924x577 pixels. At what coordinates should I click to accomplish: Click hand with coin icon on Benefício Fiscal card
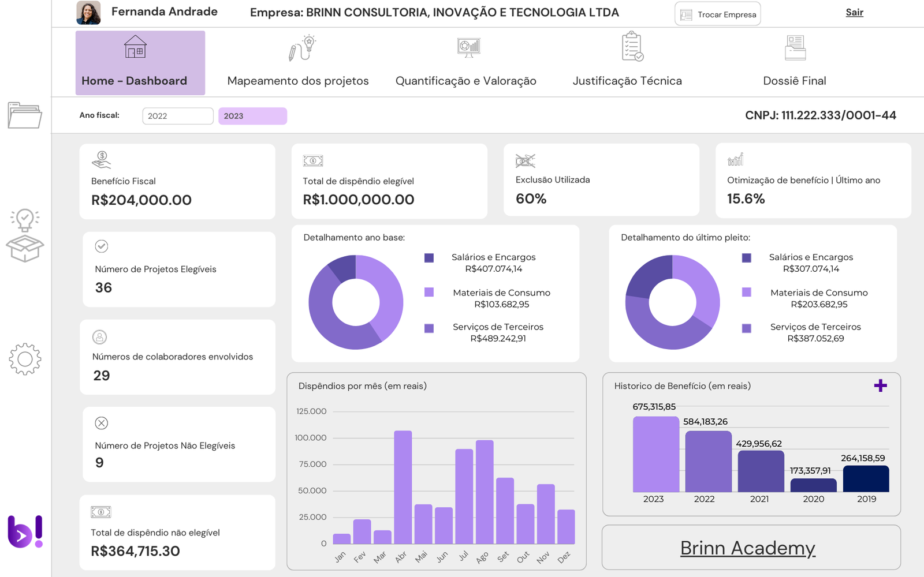pos(101,159)
